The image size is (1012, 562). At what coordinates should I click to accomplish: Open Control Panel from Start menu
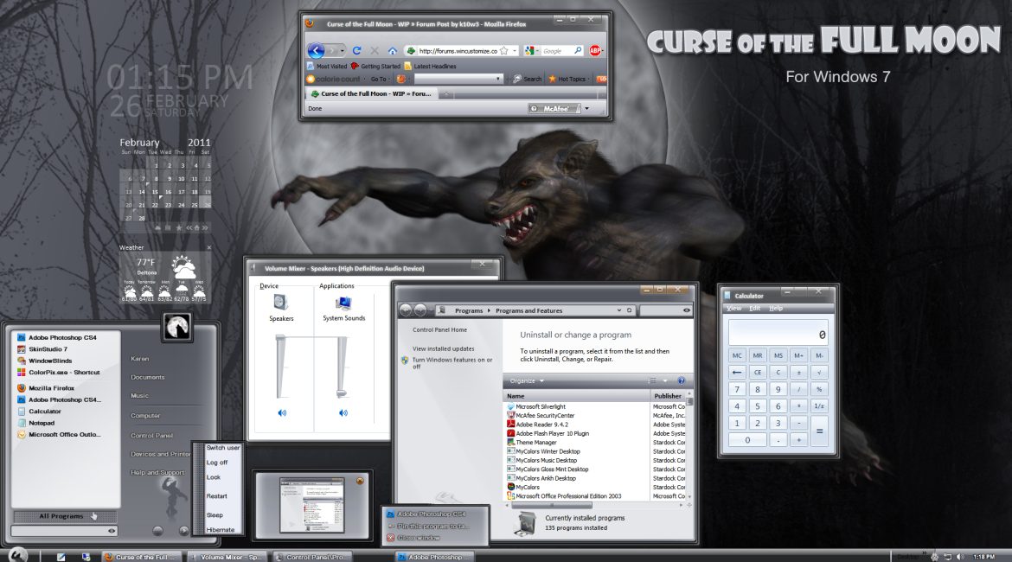pyautogui.click(x=151, y=436)
